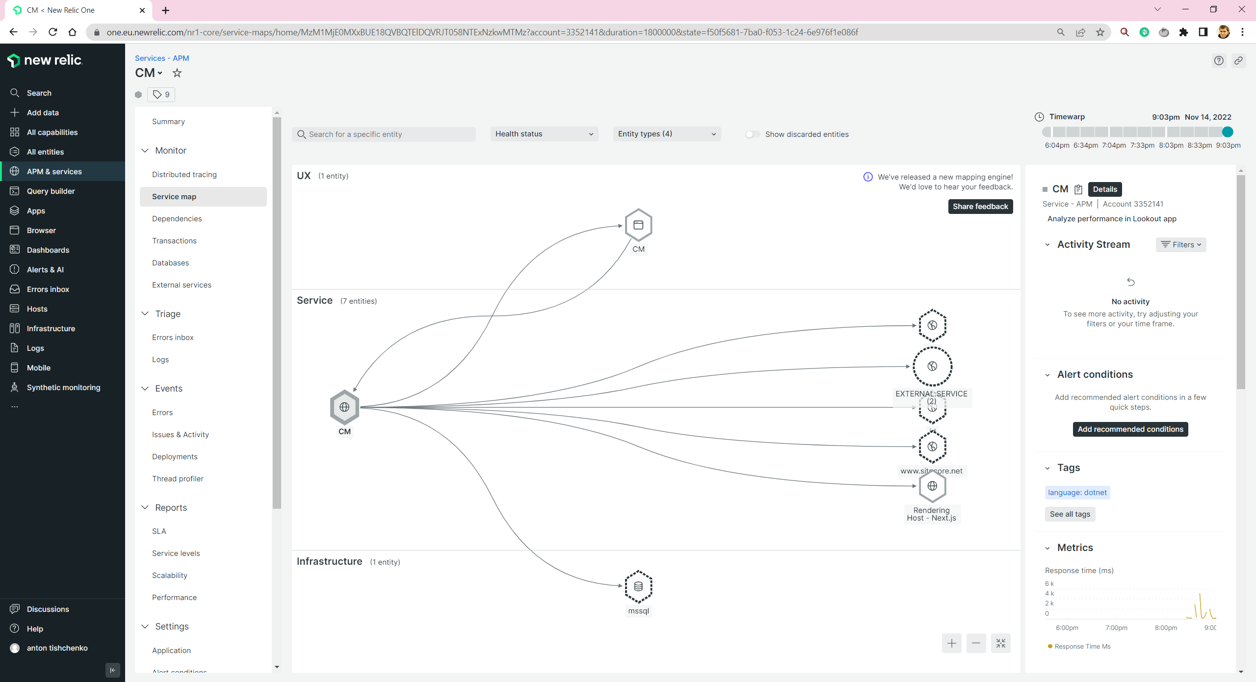Open the Health status dropdown
1256x682 pixels.
(544, 133)
